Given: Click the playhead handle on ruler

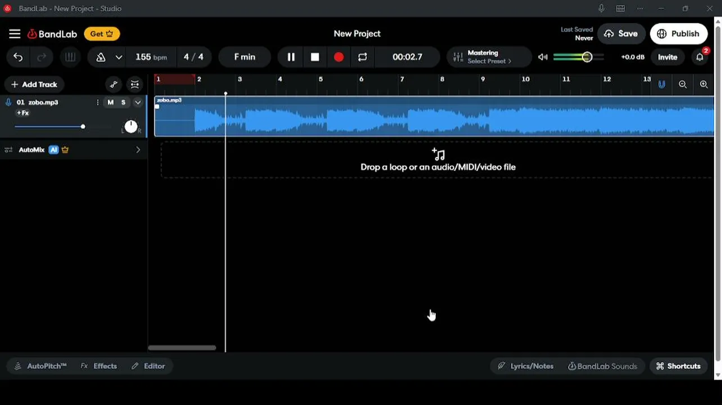Looking at the screenshot, I should point(225,93).
